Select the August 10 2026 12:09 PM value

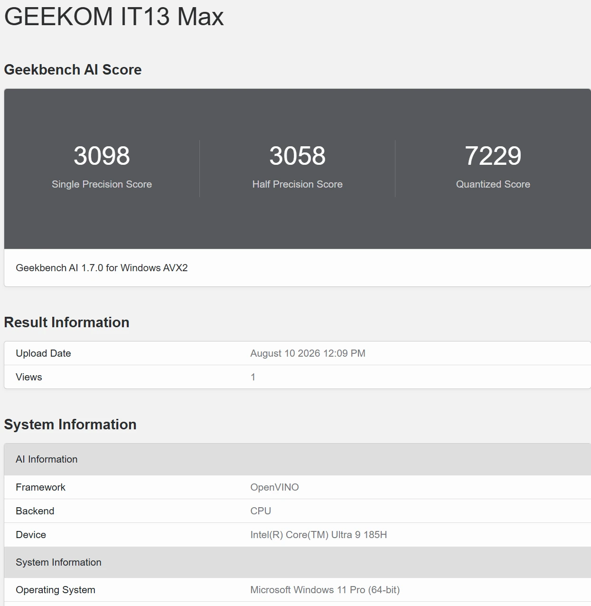pos(308,353)
